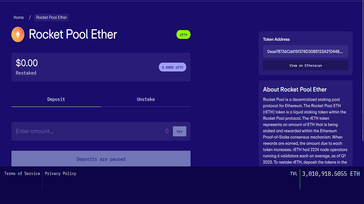The height and width of the screenshot is (204, 364).
Task: Open Terms of Service
Action: tap(22, 174)
